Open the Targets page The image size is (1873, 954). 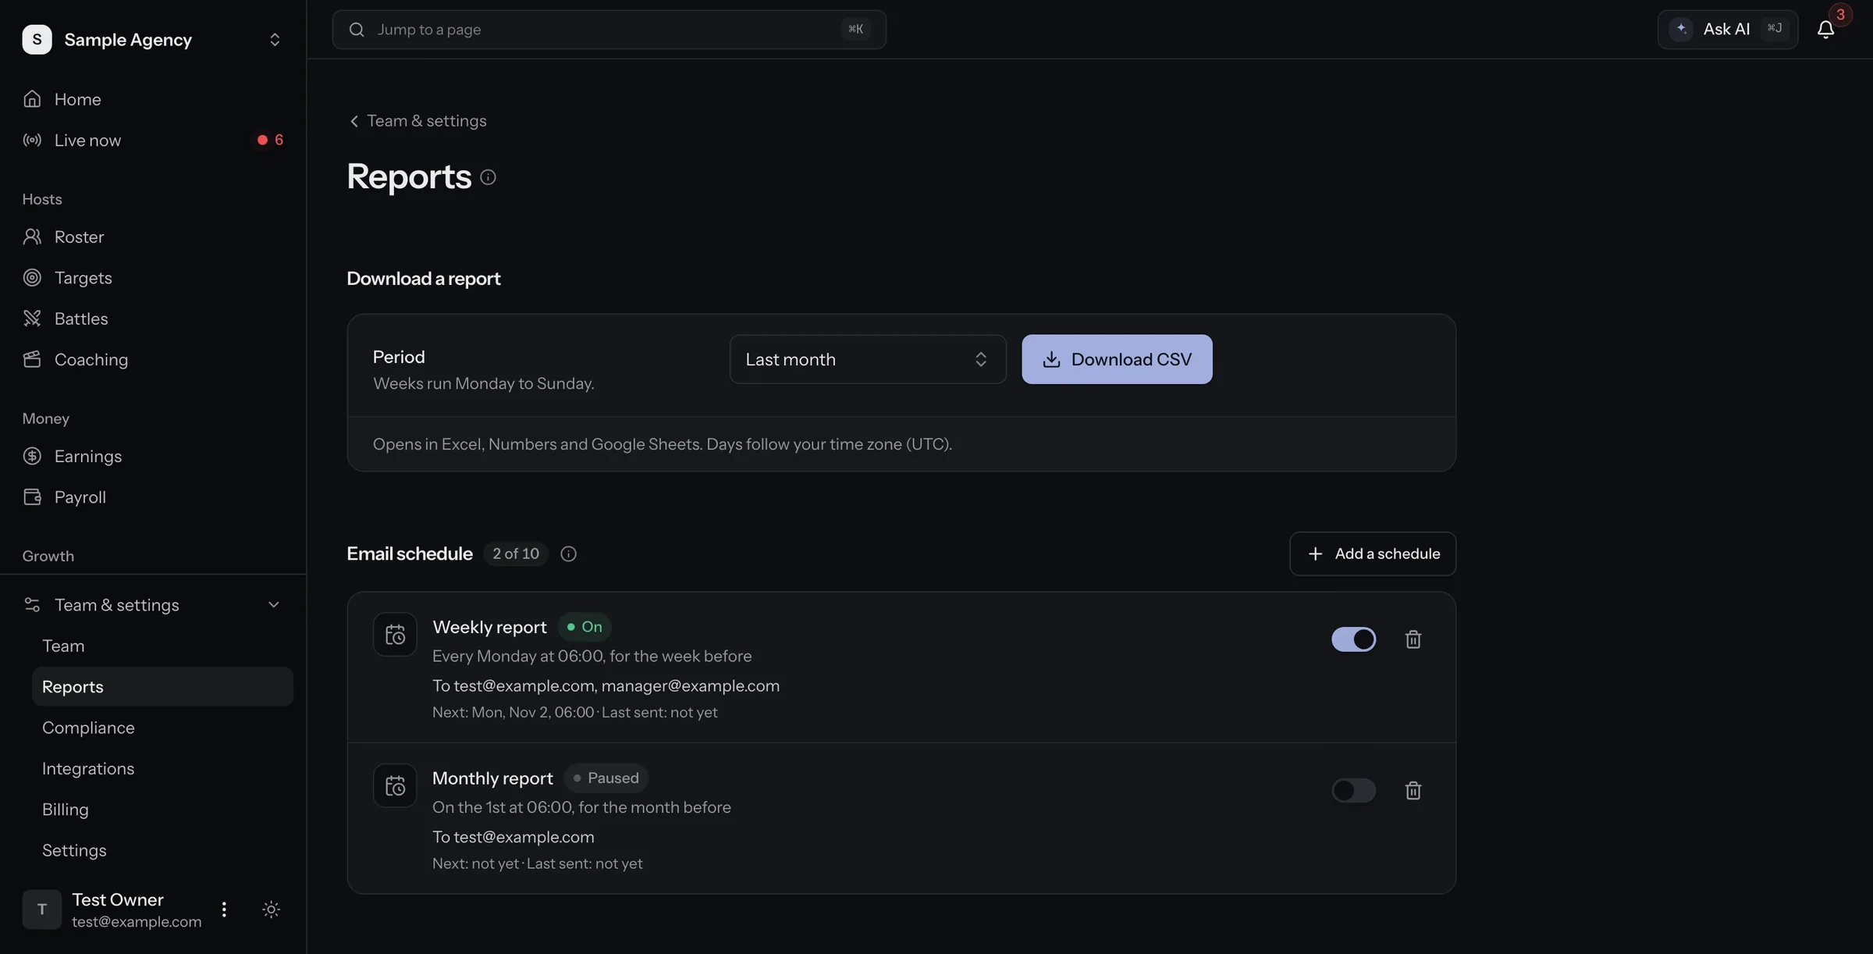point(153,278)
